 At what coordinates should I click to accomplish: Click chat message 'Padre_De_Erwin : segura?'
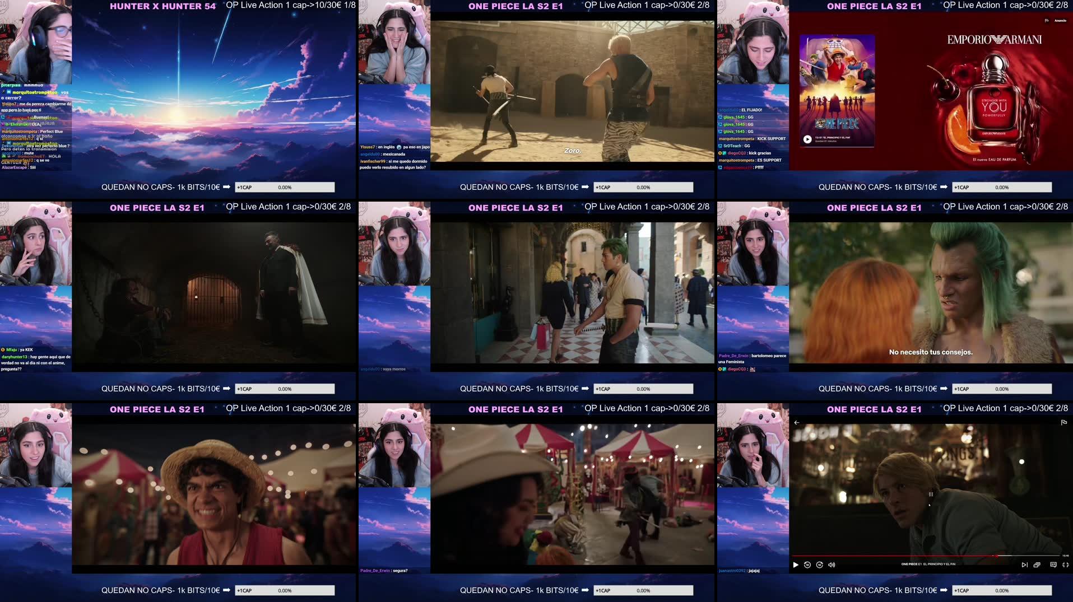[x=384, y=571]
